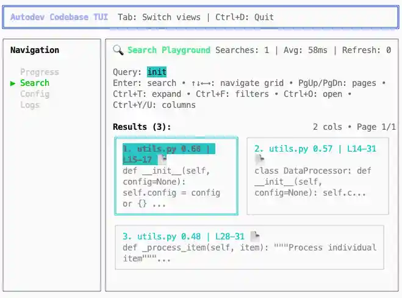Open the Progress view in Navigation
The width and height of the screenshot is (402, 298).
point(39,72)
